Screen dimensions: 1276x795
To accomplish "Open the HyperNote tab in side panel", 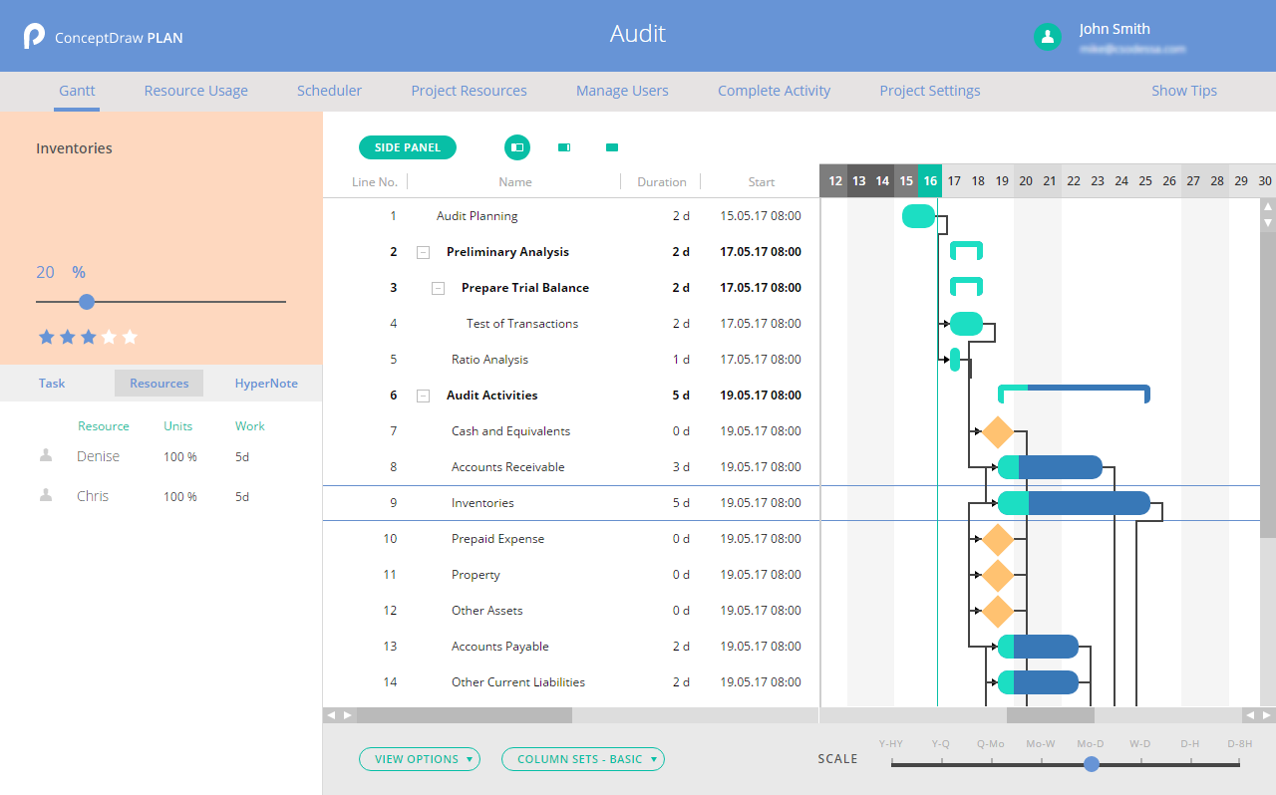I will (x=266, y=384).
